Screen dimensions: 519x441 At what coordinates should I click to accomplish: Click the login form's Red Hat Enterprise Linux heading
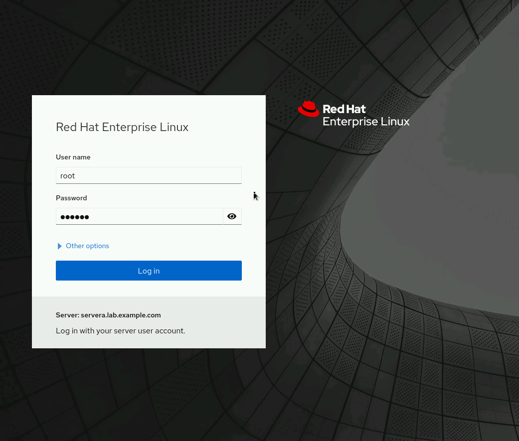point(122,127)
